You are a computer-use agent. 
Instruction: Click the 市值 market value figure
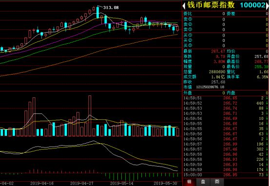(x=210, y=87)
